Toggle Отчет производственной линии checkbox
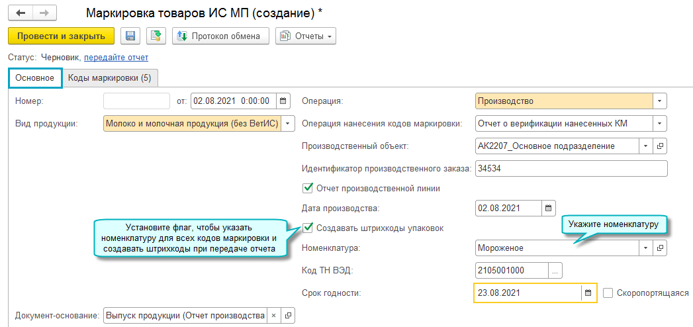Image resolution: width=693 pixels, height=327 pixels. pyautogui.click(x=308, y=188)
